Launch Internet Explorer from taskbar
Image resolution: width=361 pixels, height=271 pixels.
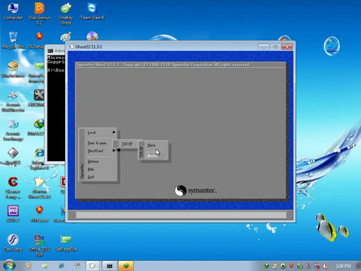[61, 266]
